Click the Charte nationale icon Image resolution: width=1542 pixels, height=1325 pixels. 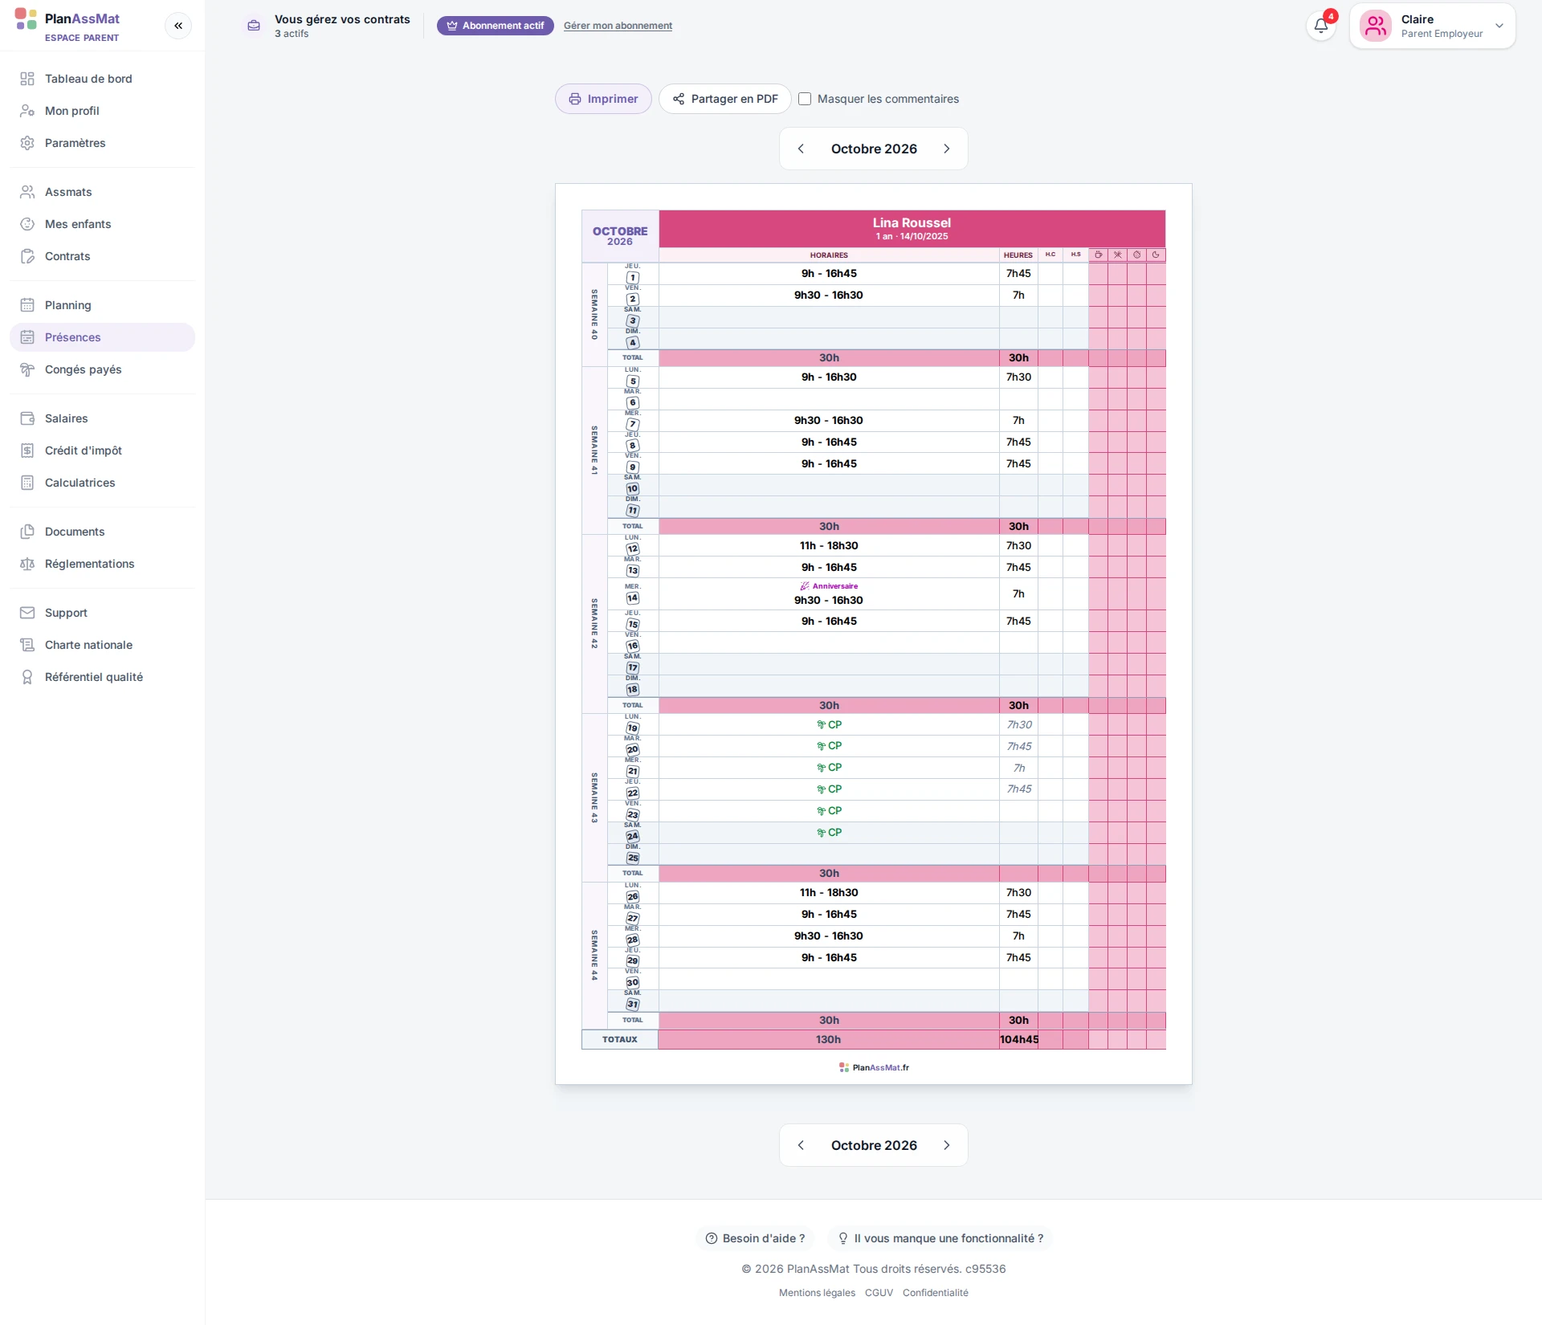click(x=27, y=645)
